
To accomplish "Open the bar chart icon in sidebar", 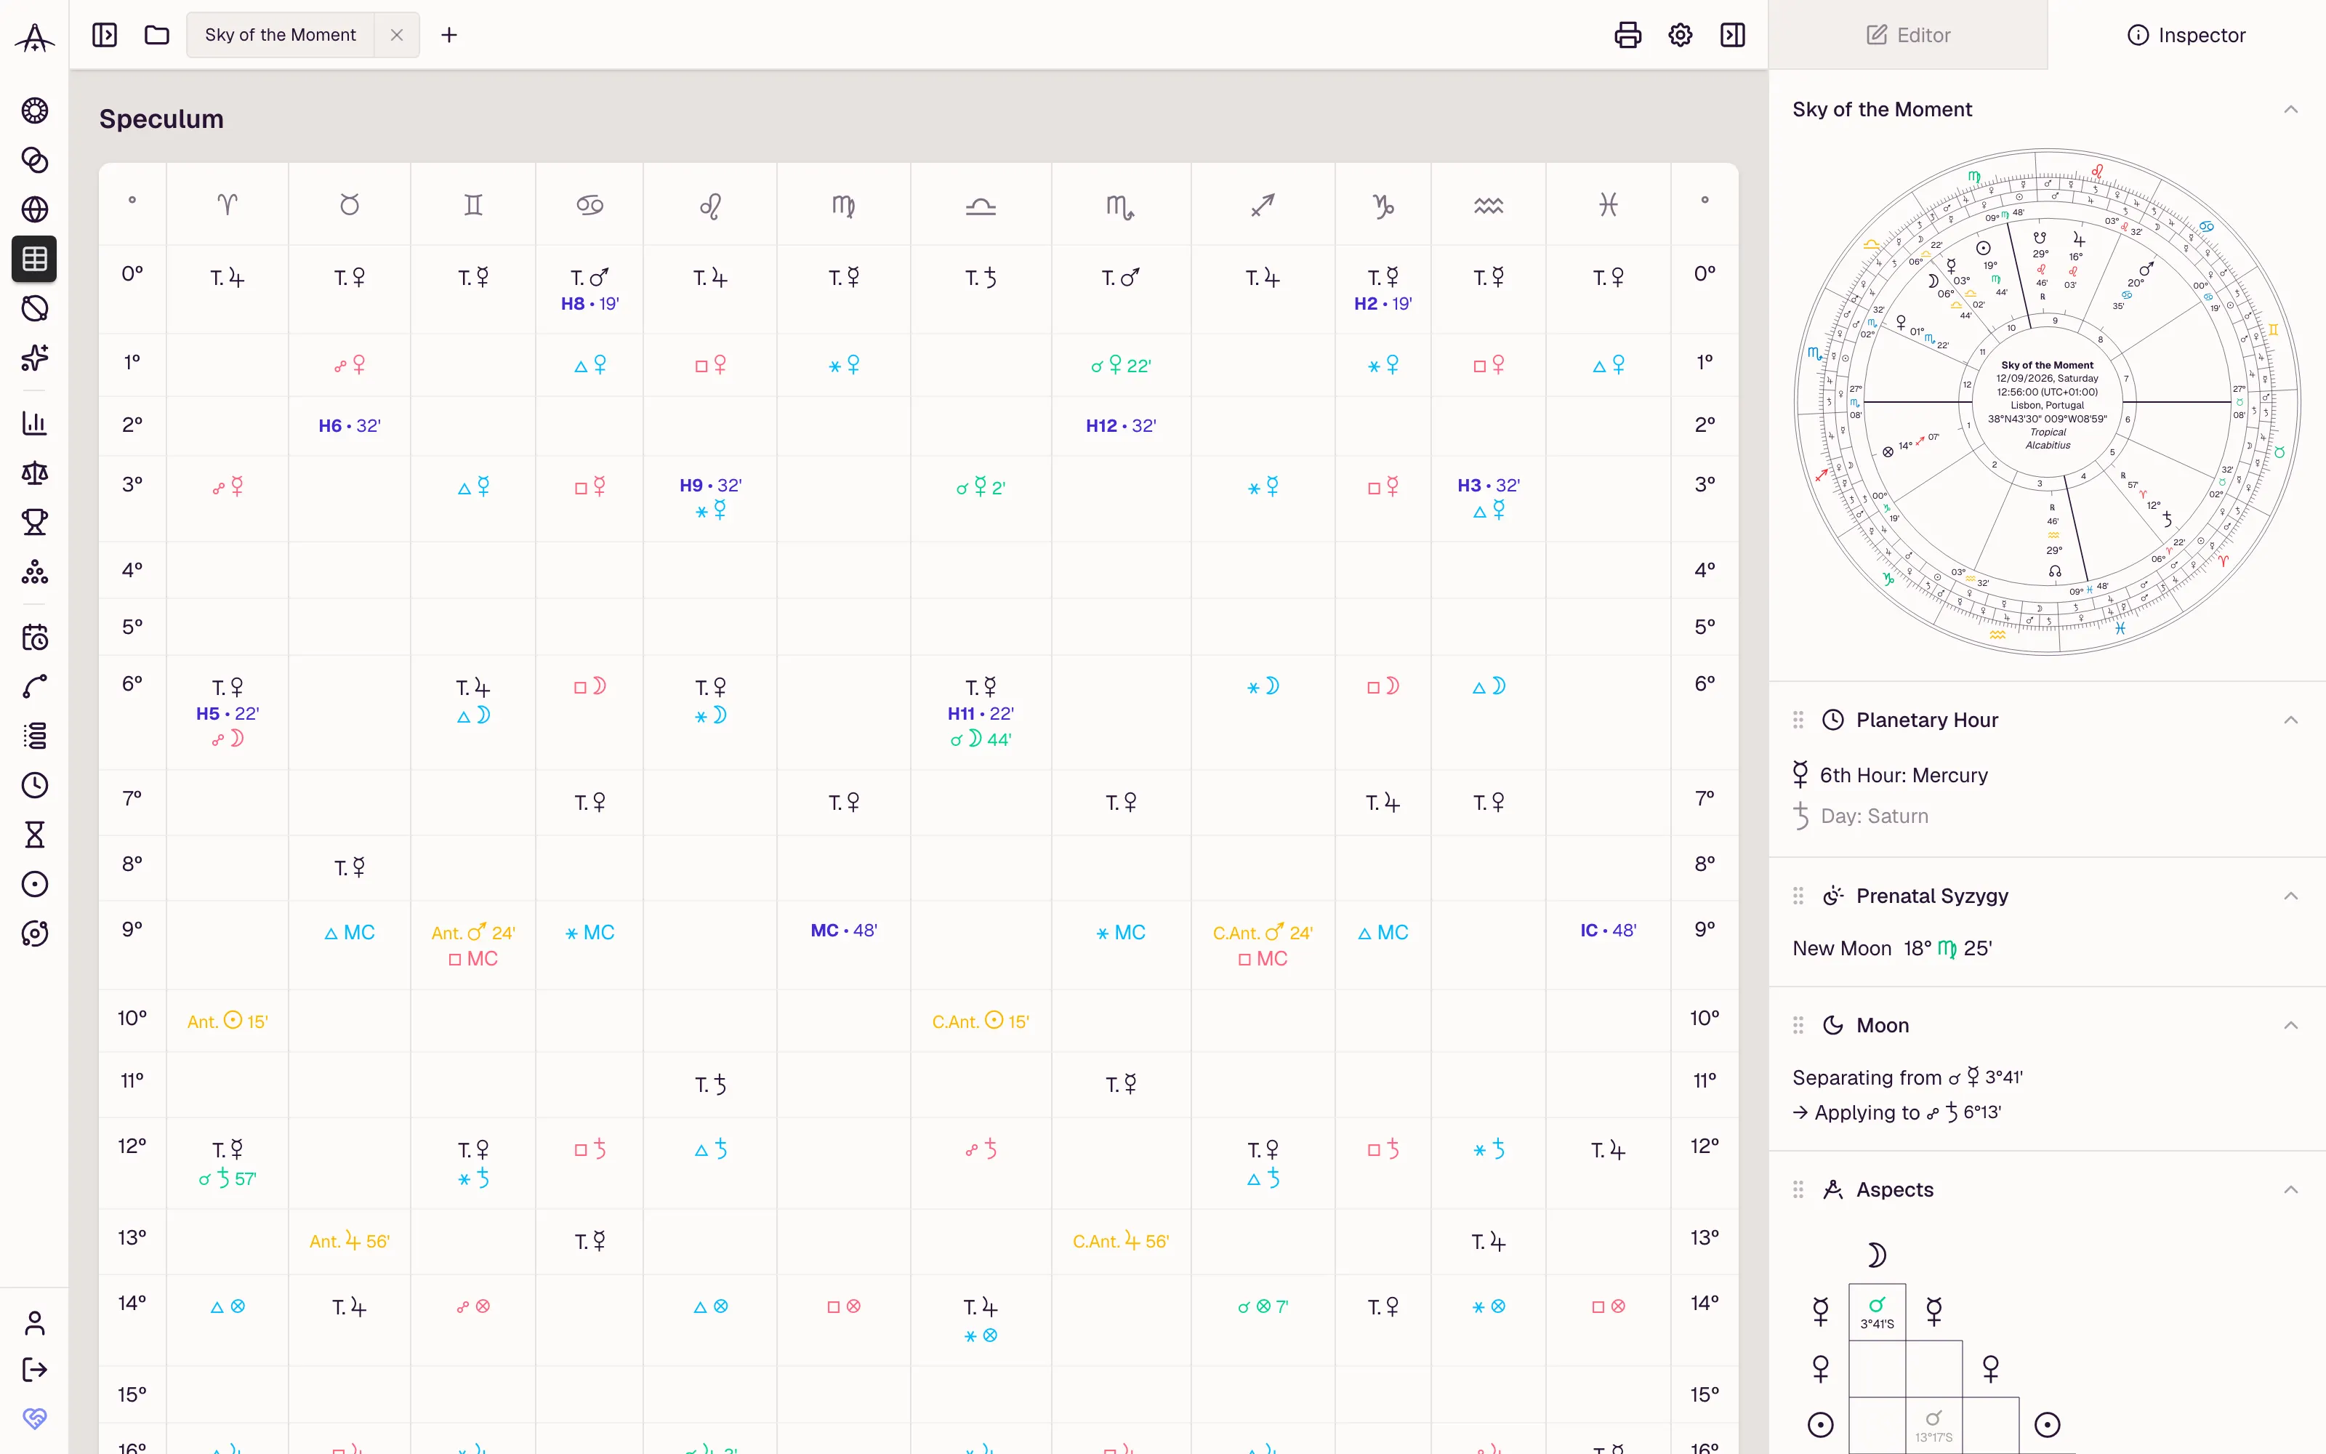I will pyautogui.click(x=35, y=423).
